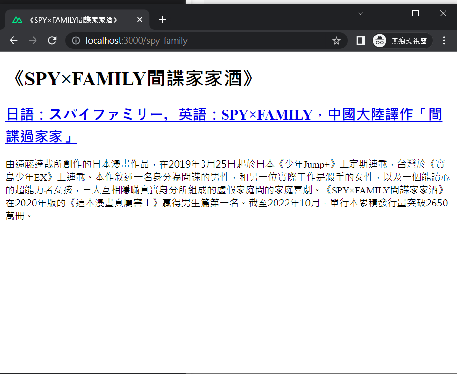
Task: Reload the localhost page
Action: [52, 40]
